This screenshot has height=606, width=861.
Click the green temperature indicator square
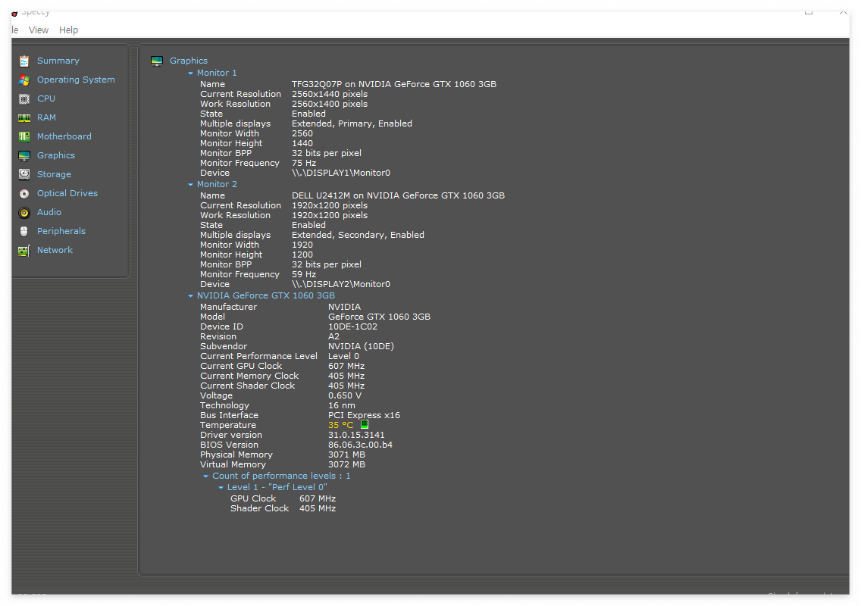pyautogui.click(x=365, y=425)
